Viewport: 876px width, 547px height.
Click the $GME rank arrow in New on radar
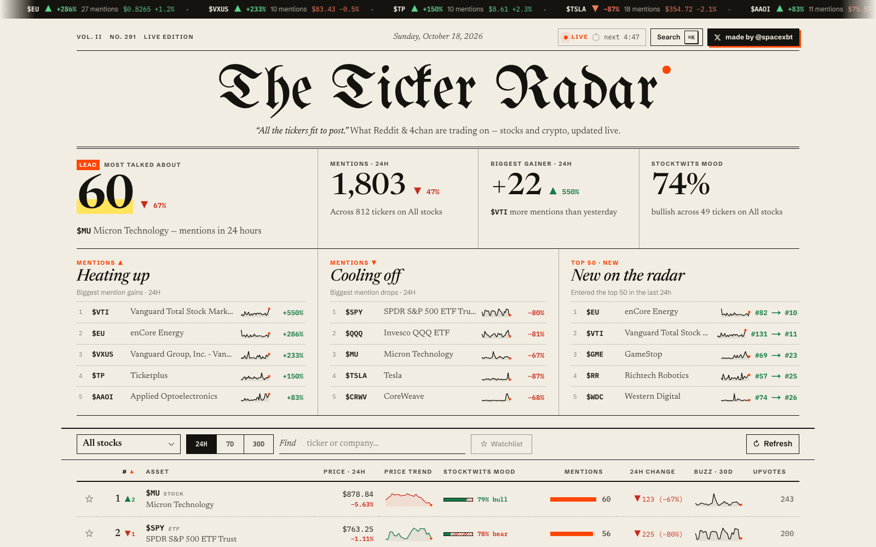tap(776, 356)
